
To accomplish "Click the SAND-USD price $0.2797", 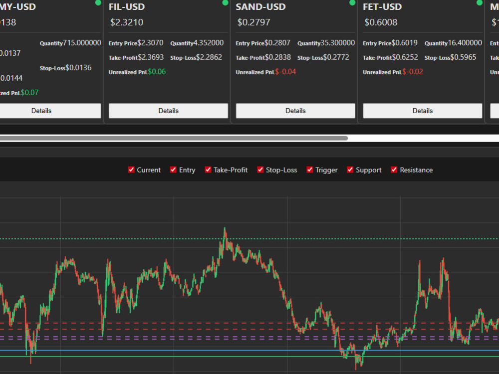I will click(253, 22).
